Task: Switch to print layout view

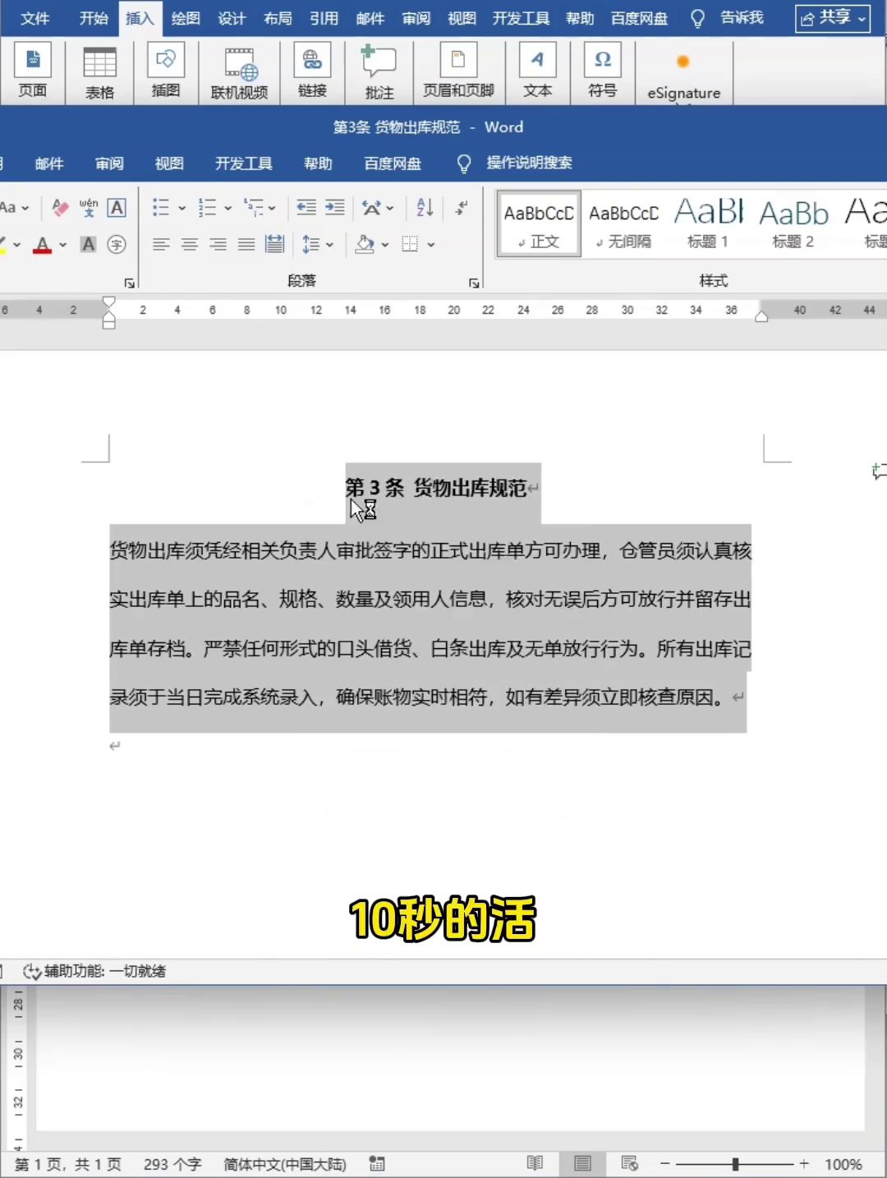Action: 582,1164
